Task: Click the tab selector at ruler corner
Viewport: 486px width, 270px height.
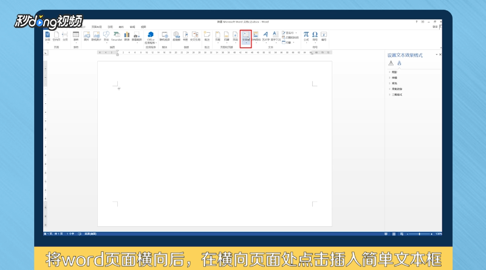Action: click(x=46, y=53)
